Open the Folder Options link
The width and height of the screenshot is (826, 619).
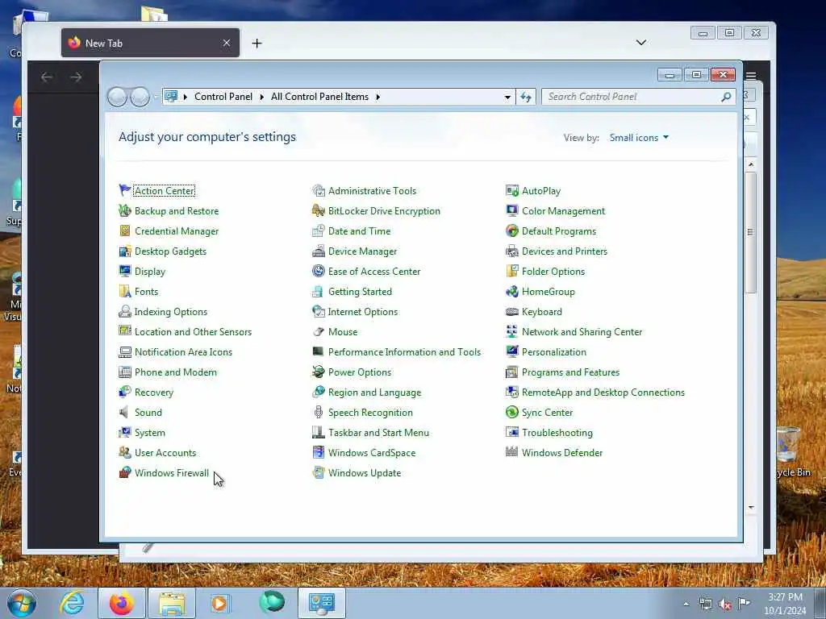[x=553, y=272]
